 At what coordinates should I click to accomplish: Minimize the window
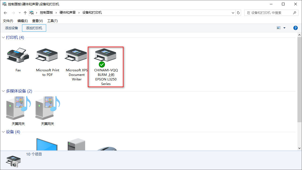pos(271,4)
